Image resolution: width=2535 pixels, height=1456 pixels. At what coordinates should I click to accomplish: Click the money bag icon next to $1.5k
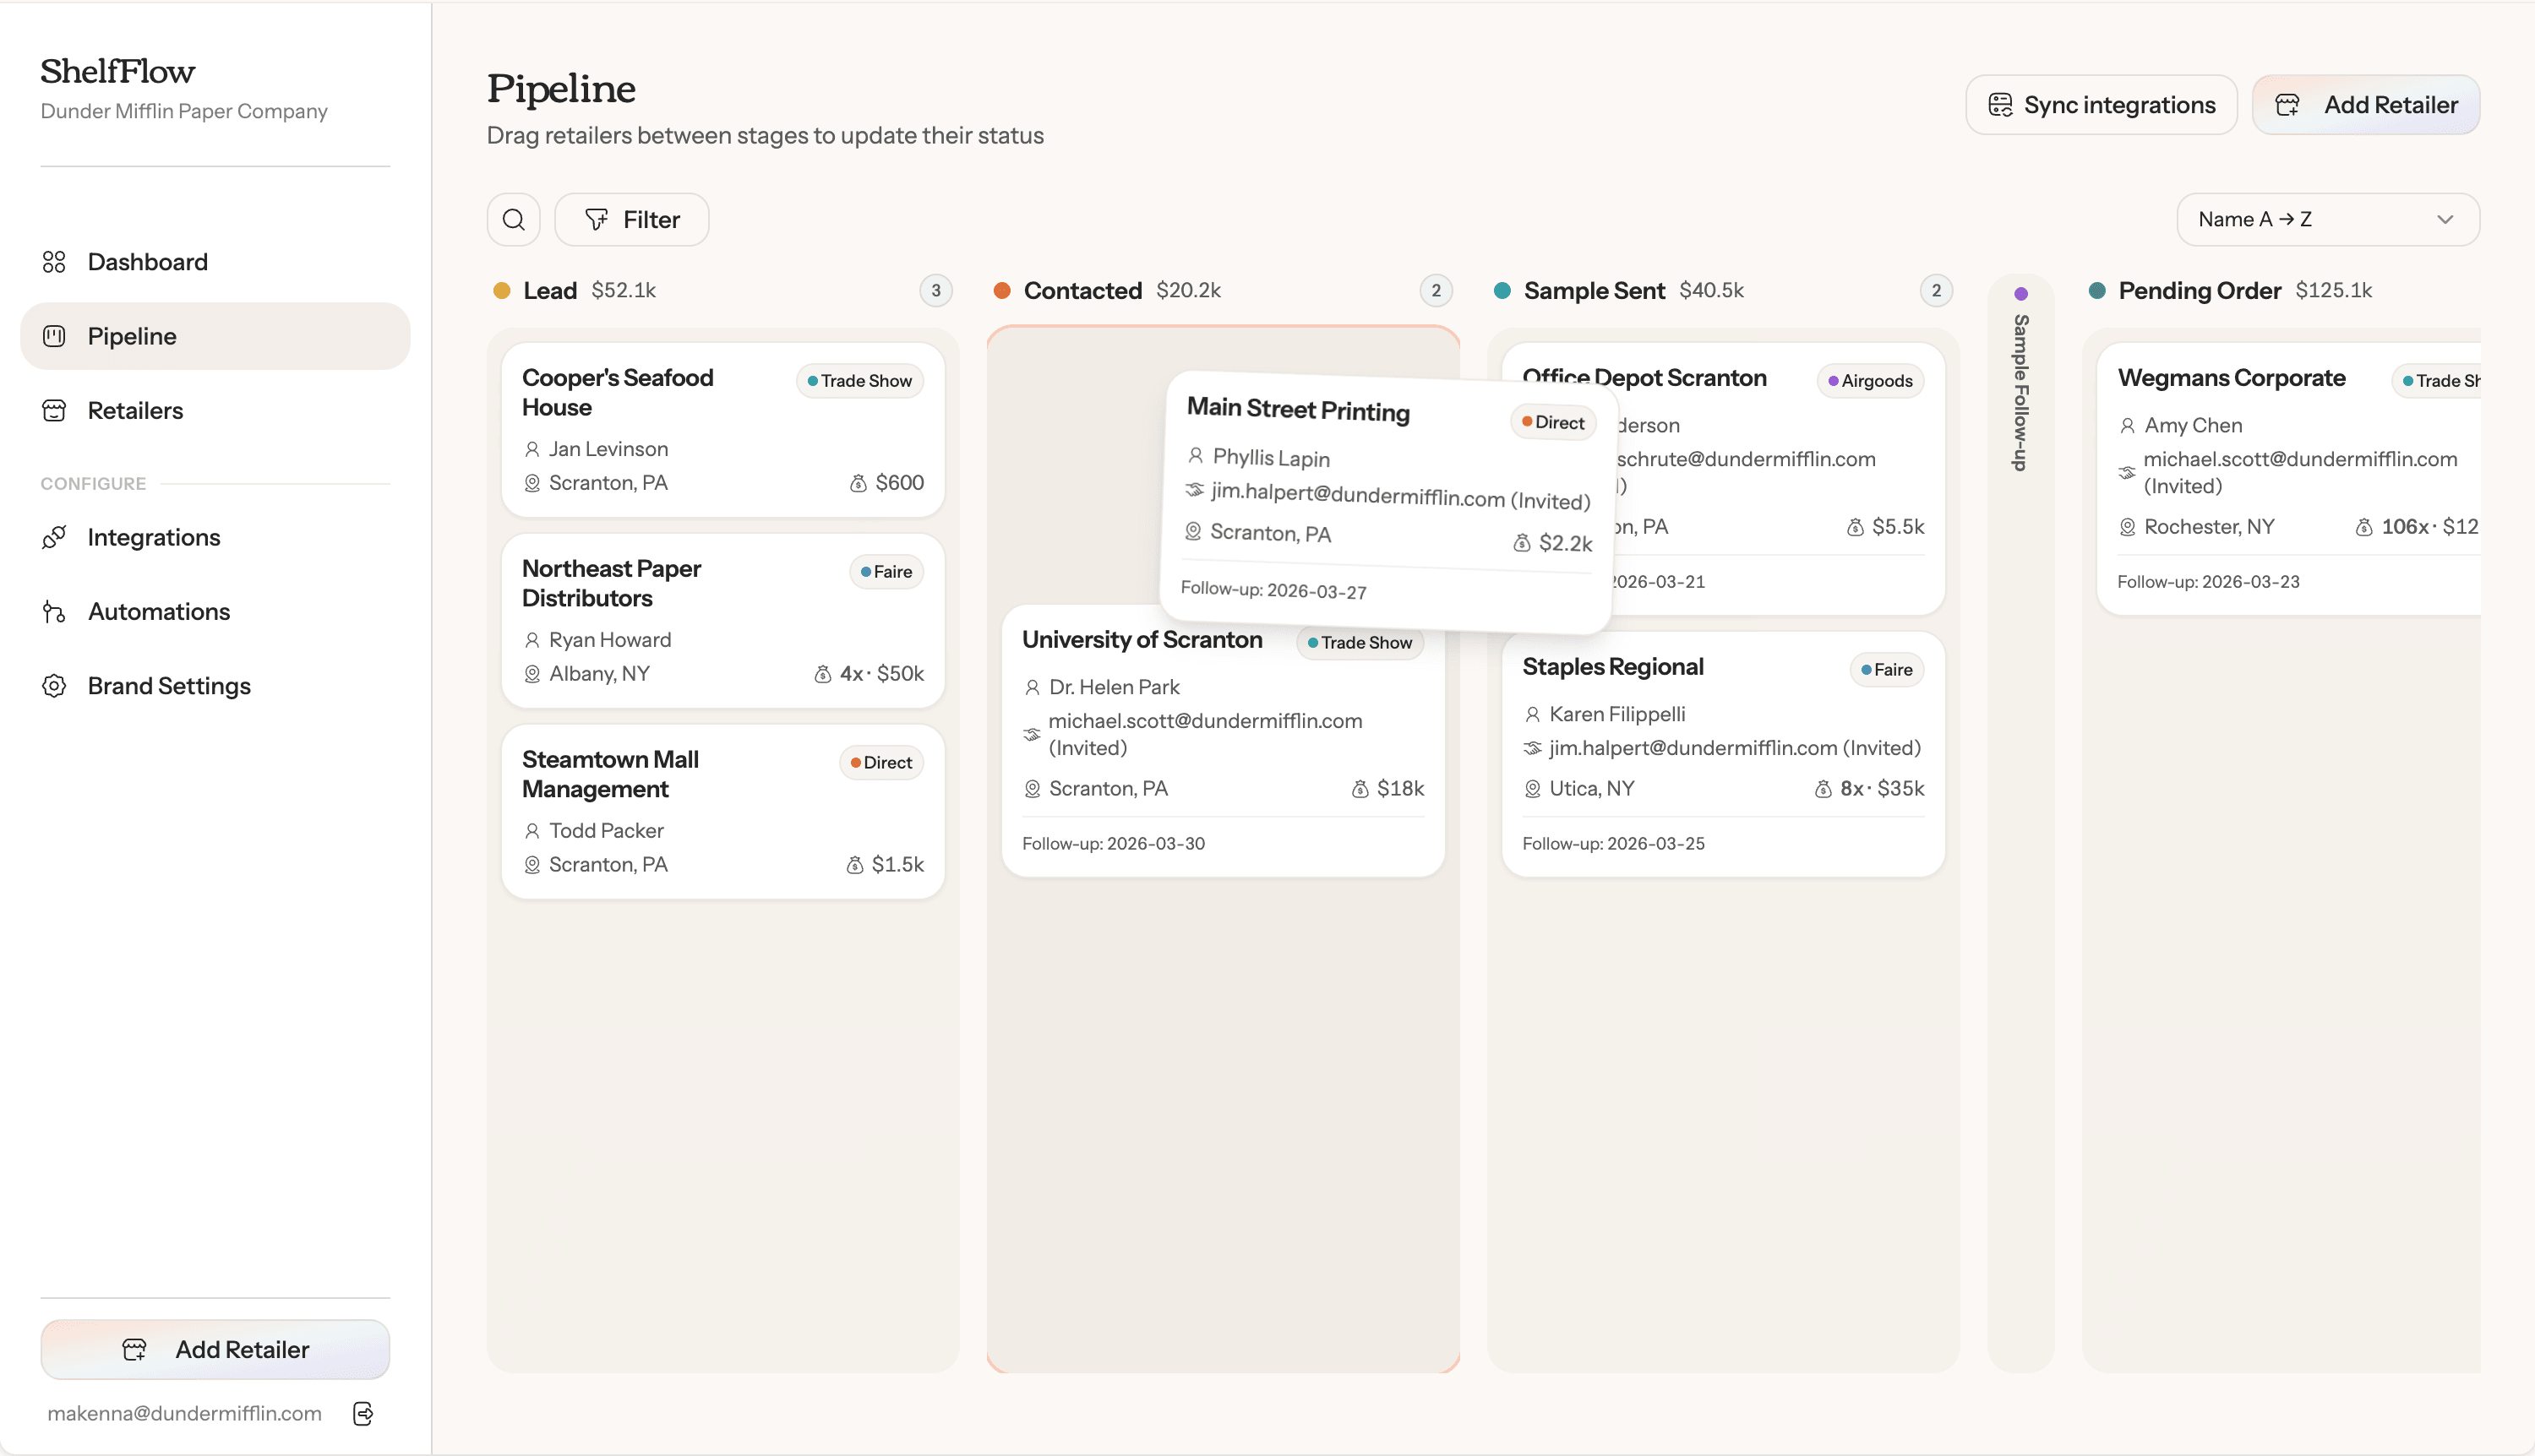854,865
